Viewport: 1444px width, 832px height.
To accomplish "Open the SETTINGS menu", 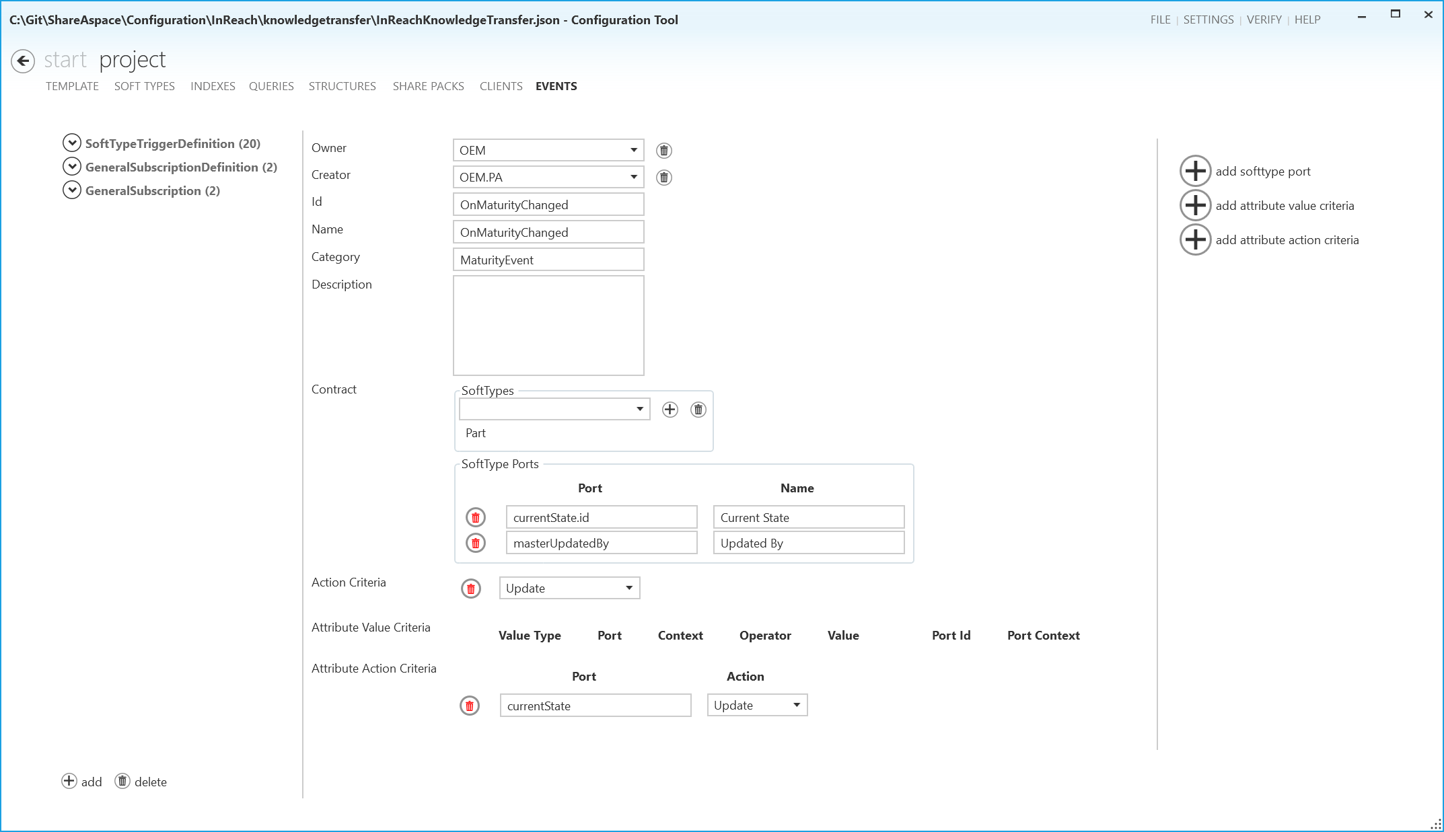I will [x=1208, y=20].
